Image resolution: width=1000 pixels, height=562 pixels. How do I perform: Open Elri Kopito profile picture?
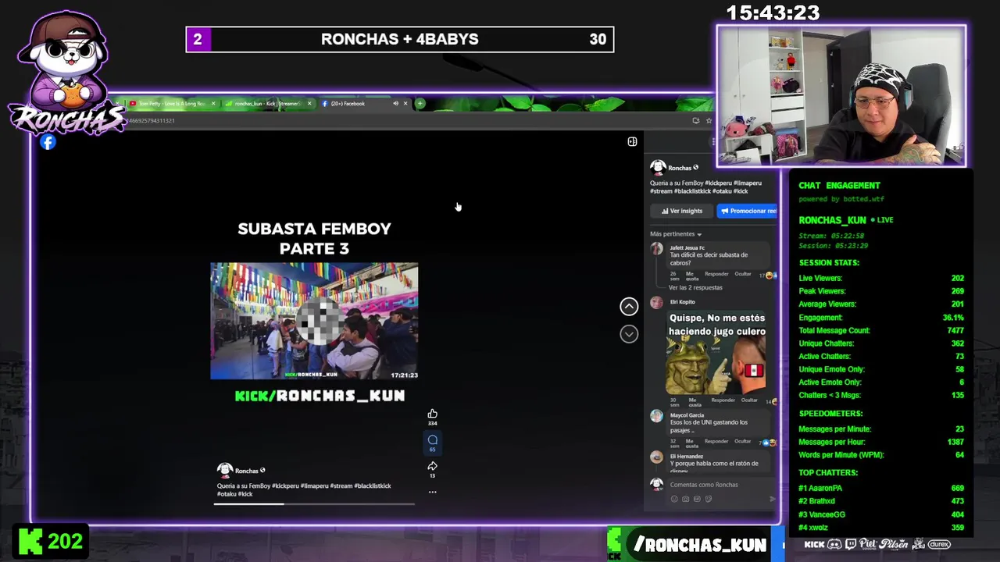tap(656, 303)
